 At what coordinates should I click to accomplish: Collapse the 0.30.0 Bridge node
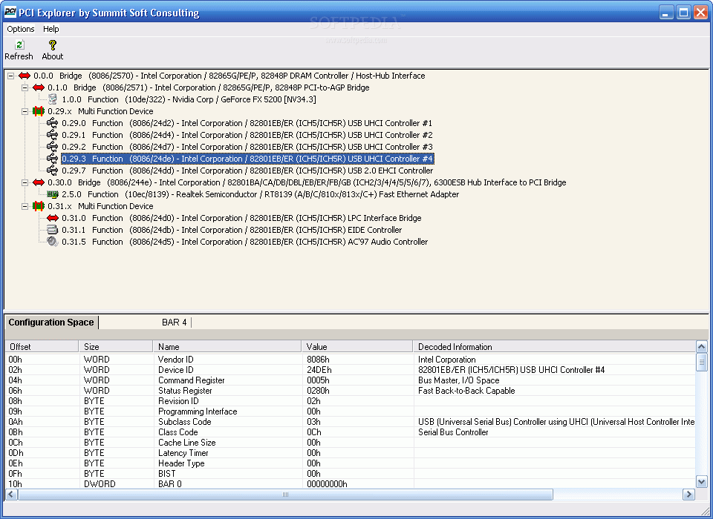25,182
